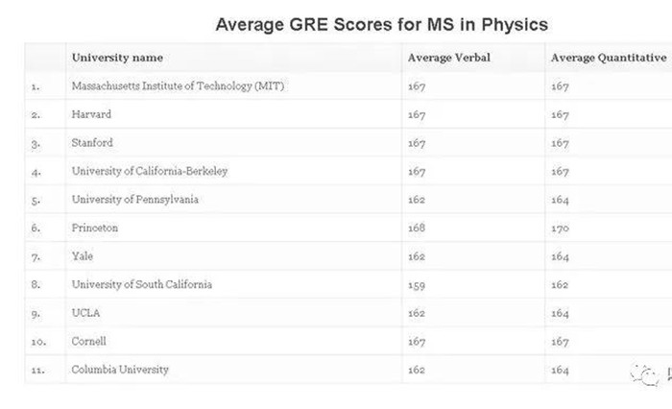Select the Yale entry
The image size is (672, 409).
point(83,256)
